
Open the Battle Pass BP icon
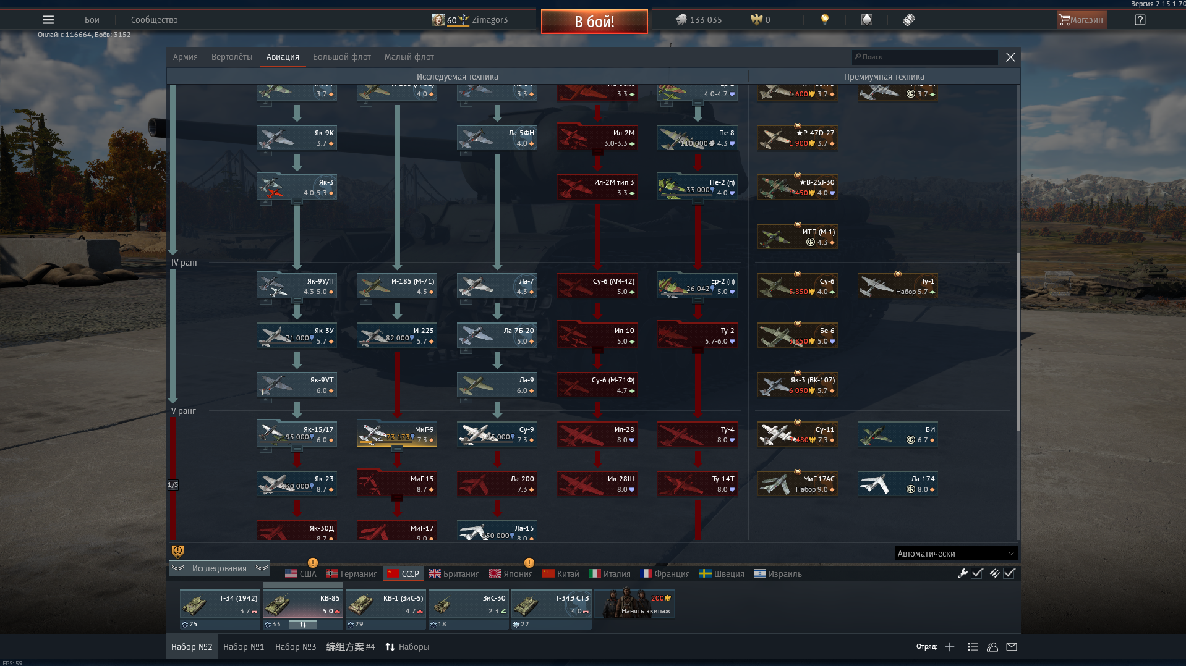point(908,20)
